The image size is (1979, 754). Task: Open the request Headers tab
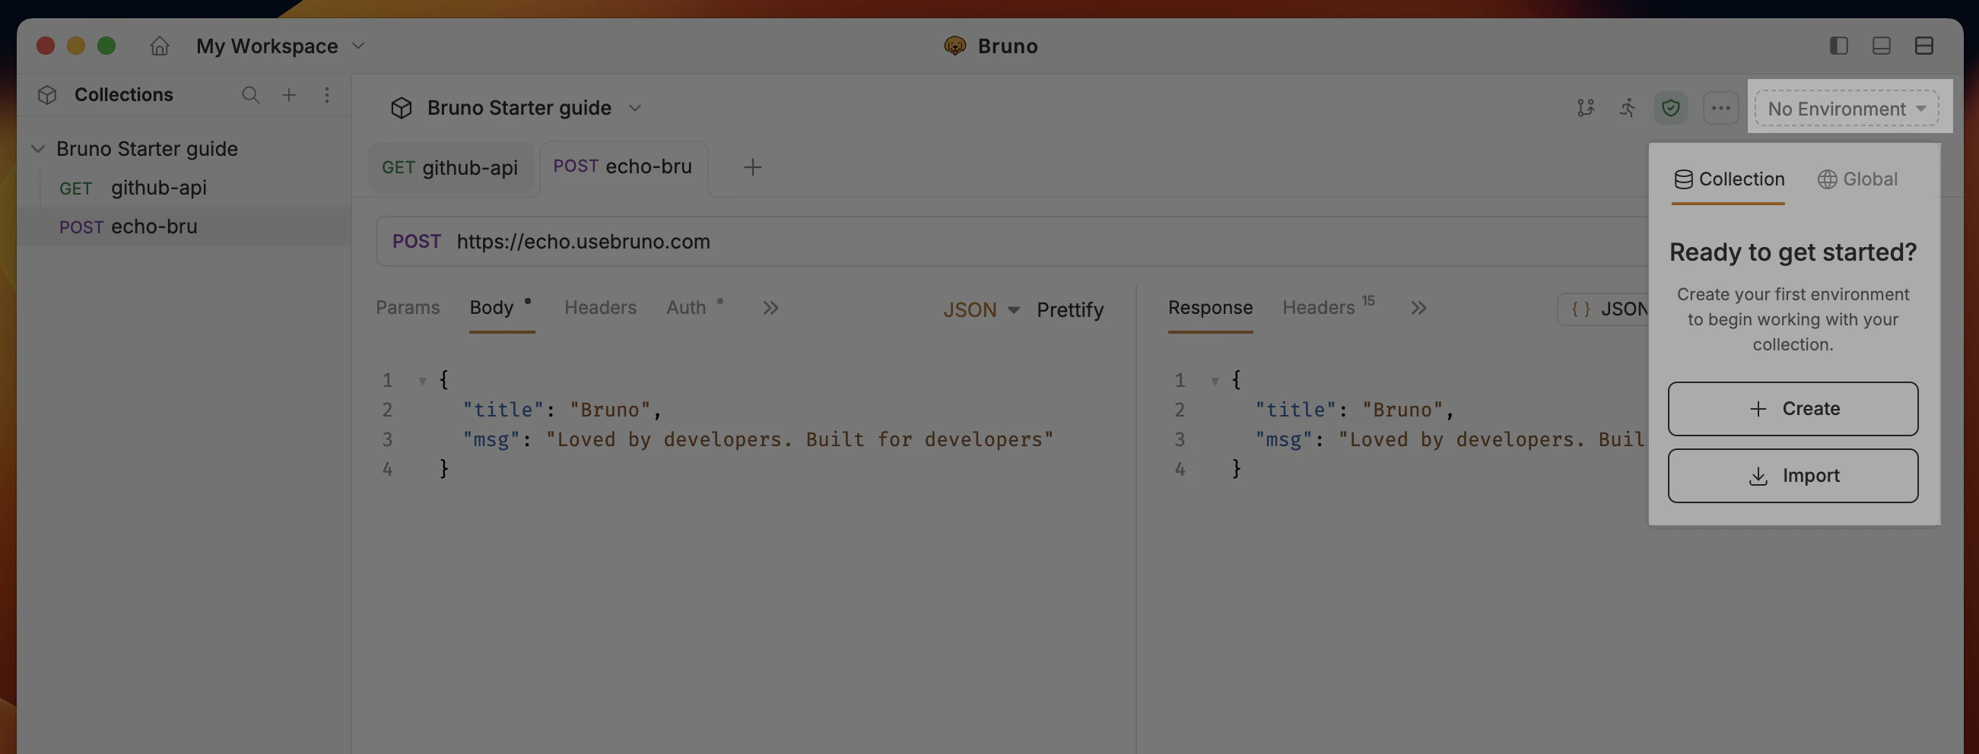(x=601, y=308)
